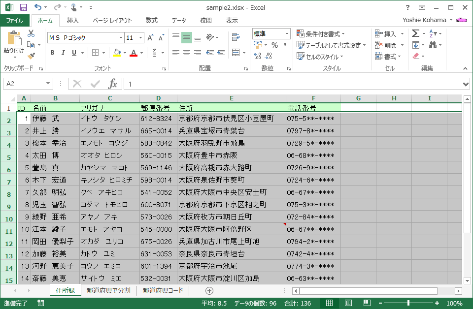Click the Paste clipboard icon

(14, 38)
